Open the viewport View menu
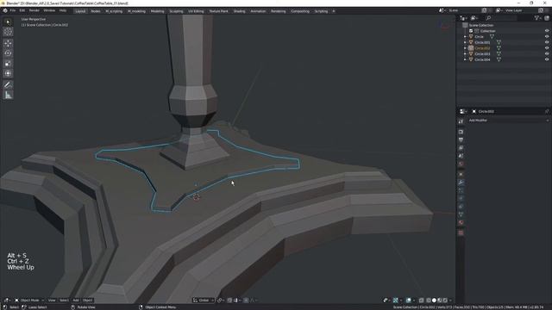 tap(52, 301)
